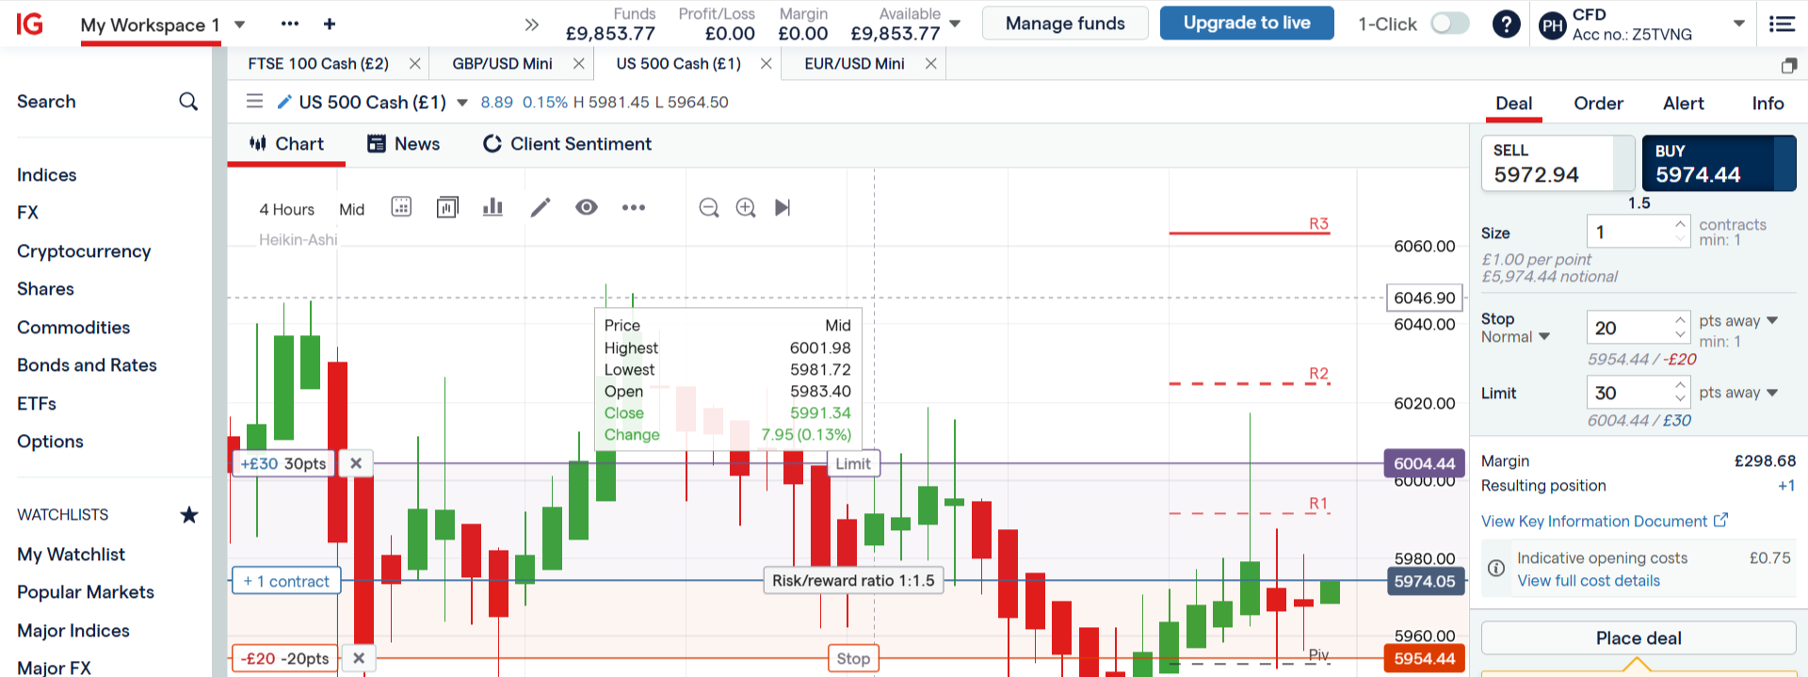1808x677 pixels.
Task: Zoom in the chart
Action: pos(746,207)
